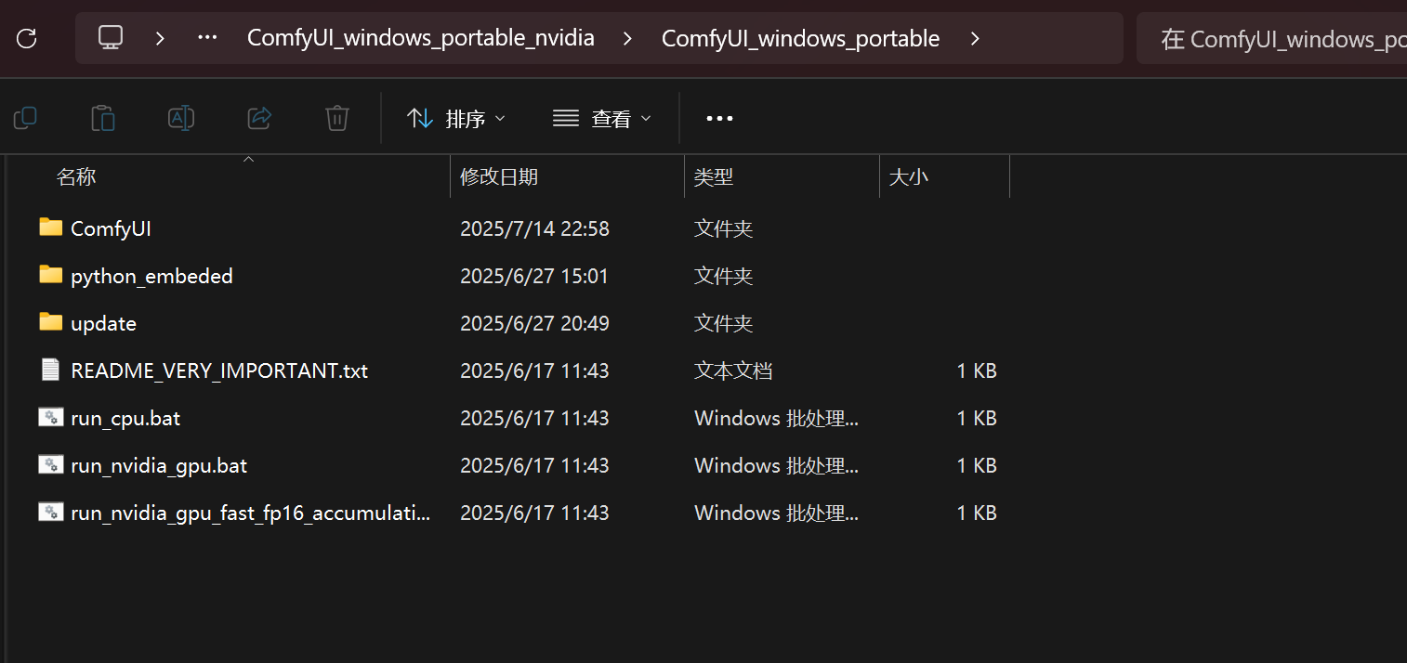Select the python_embeded folder
The height and width of the screenshot is (663, 1407).
coord(151,276)
